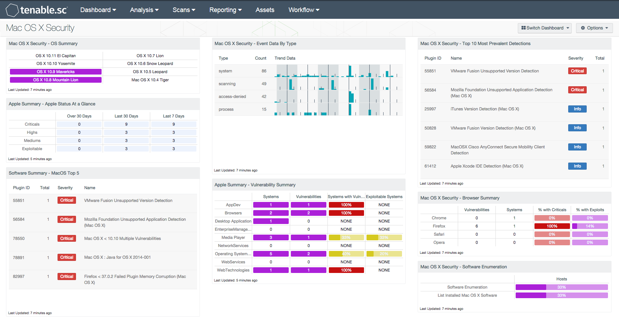Click Software Enumeration Hosts 33% bar
Image resolution: width=619 pixels, height=323 pixels.
pyautogui.click(x=562, y=287)
